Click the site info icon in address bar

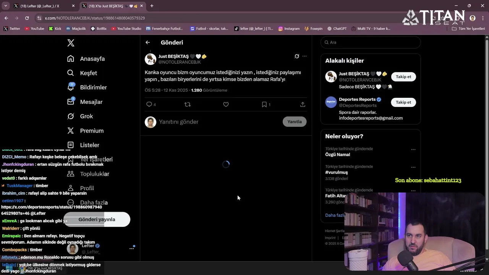click(x=39, y=18)
